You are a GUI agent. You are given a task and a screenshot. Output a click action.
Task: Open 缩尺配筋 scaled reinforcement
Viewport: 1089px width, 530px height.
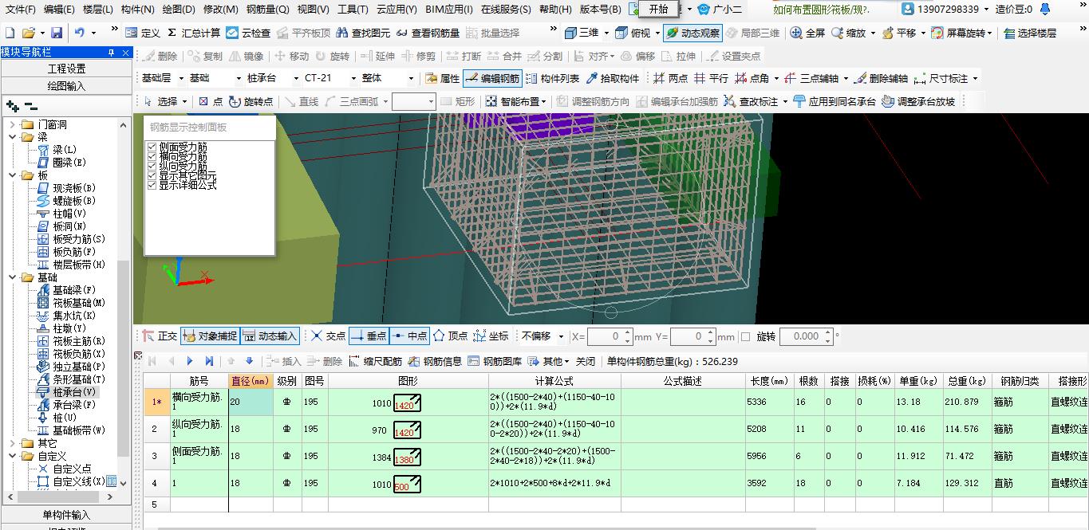coord(375,361)
